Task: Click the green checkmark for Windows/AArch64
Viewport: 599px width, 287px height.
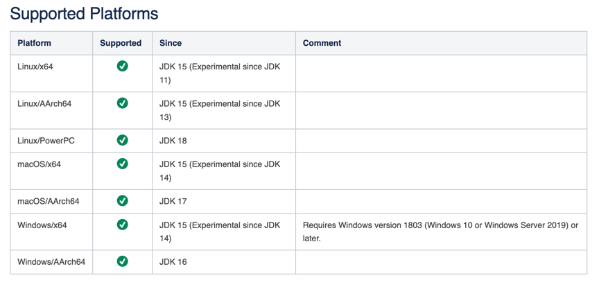Action: click(122, 261)
